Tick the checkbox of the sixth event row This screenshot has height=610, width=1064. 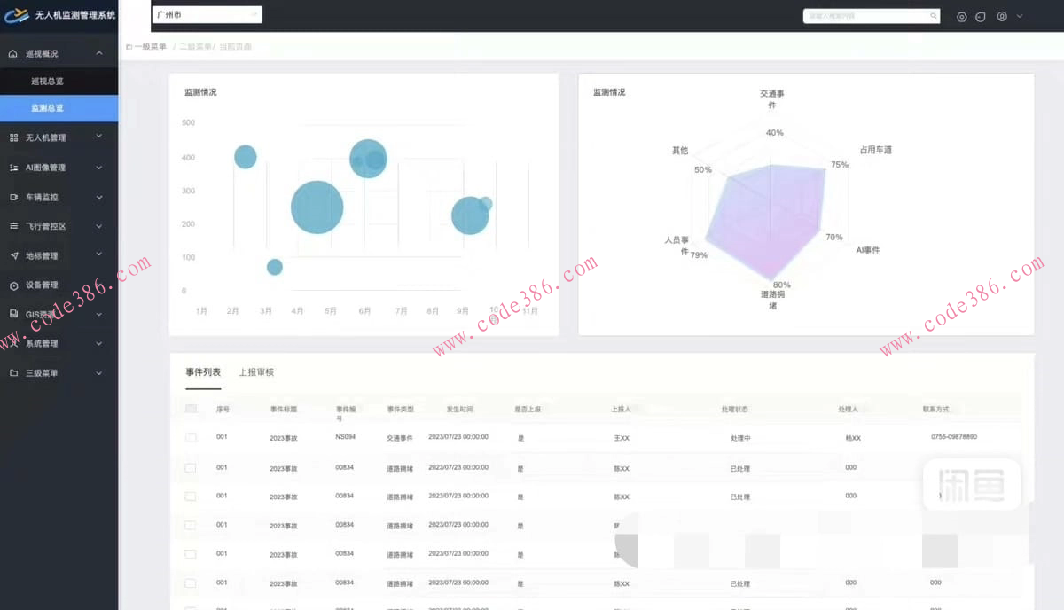[x=191, y=583]
